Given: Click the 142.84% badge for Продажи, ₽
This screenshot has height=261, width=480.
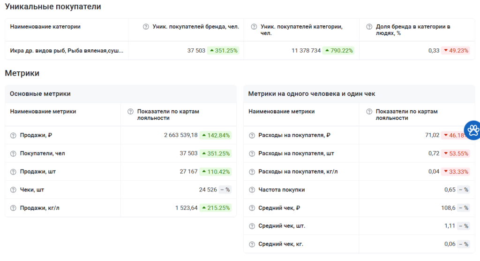Looking at the screenshot, I should point(216,135).
